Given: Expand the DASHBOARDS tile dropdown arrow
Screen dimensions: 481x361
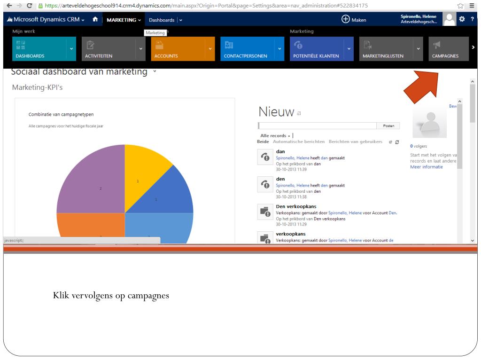Looking at the screenshot, I should coord(71,49).
